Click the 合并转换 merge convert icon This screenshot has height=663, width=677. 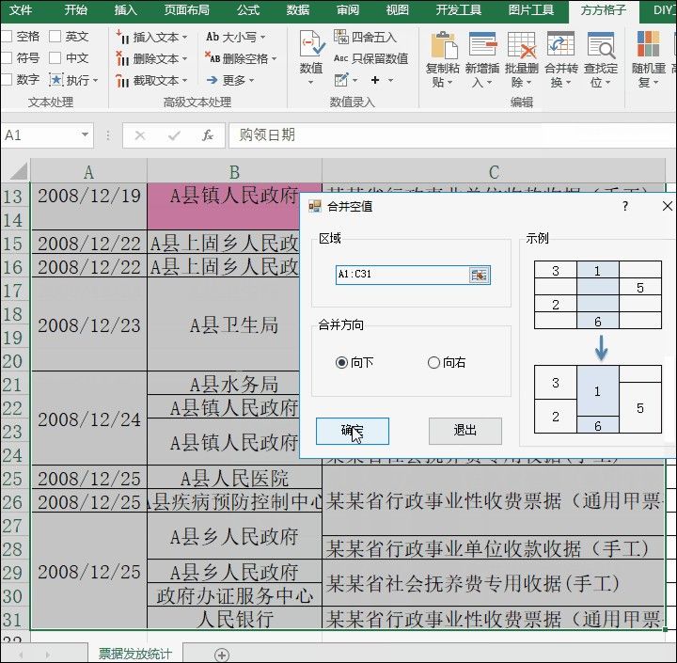coord(560,45)
